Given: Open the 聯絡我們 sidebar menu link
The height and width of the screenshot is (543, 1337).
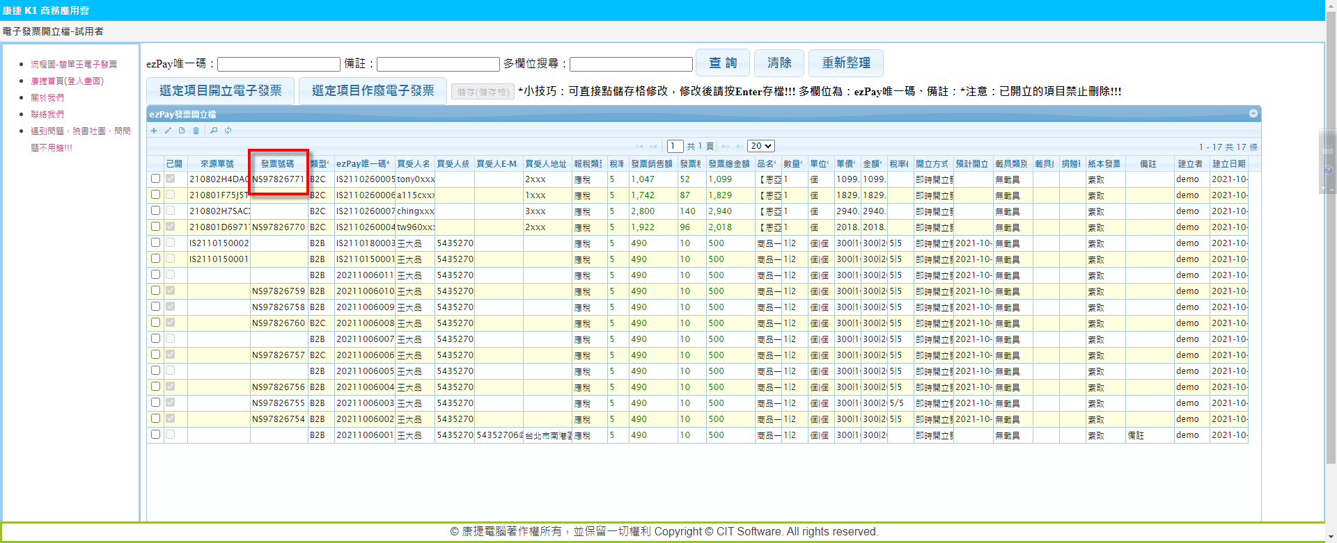Looking at the screenshot, I should tap(47, 115).
